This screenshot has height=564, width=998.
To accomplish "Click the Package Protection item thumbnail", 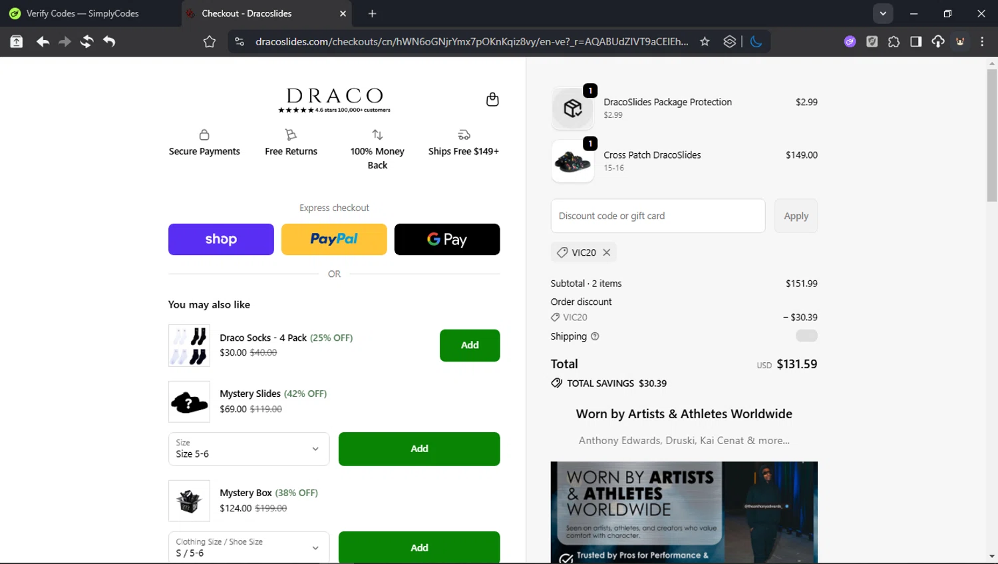I will (x=573, y=108).
